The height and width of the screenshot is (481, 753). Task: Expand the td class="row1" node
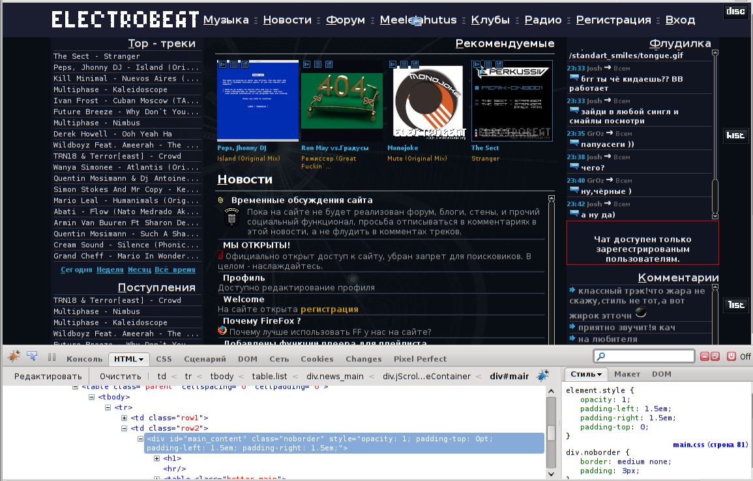click(x=125, y=418)
